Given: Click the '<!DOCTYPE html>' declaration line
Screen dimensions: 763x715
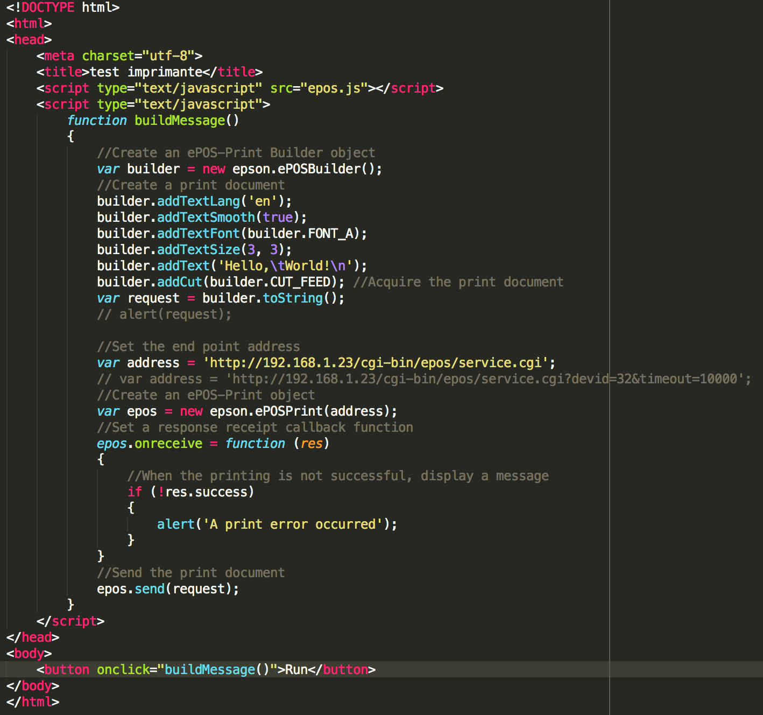Looking at the screenshot, I should click(63, 8).
